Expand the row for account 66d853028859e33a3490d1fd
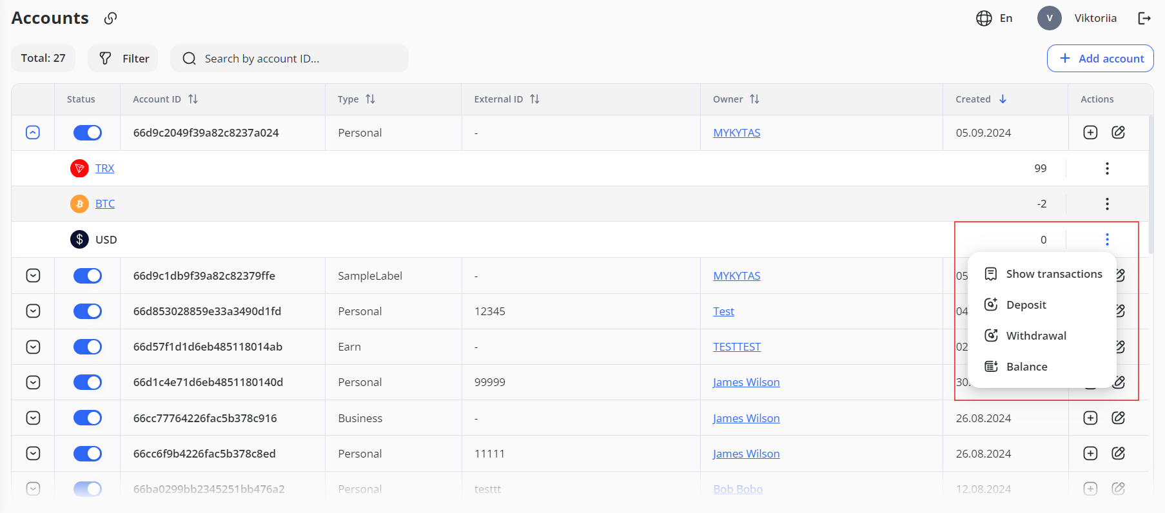This screenshot has height=513, width=1165. 33,311
